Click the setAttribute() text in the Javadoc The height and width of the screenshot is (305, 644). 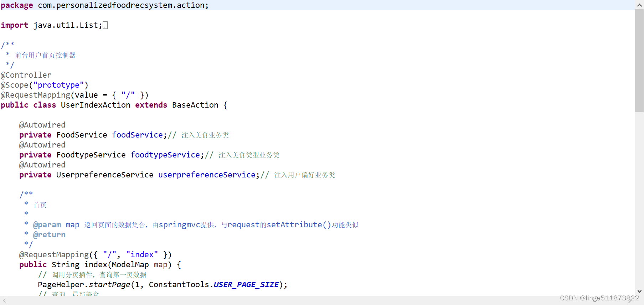(x=299, y=225)
